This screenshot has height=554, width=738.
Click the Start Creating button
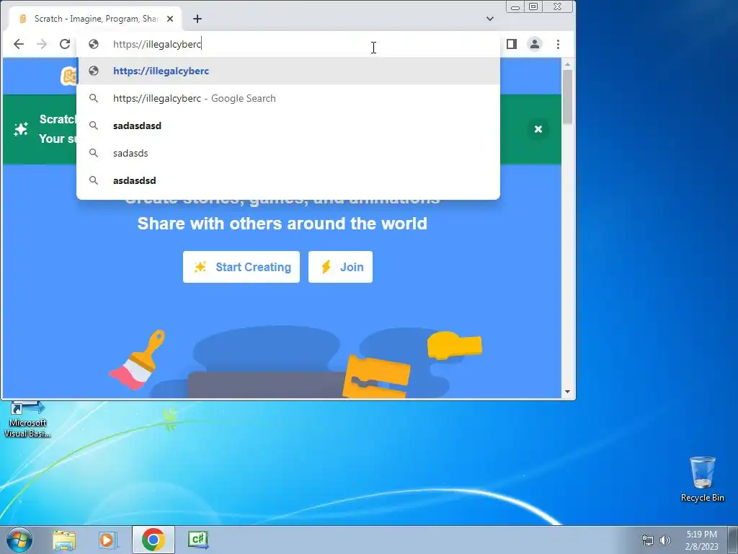coord(241,267)
